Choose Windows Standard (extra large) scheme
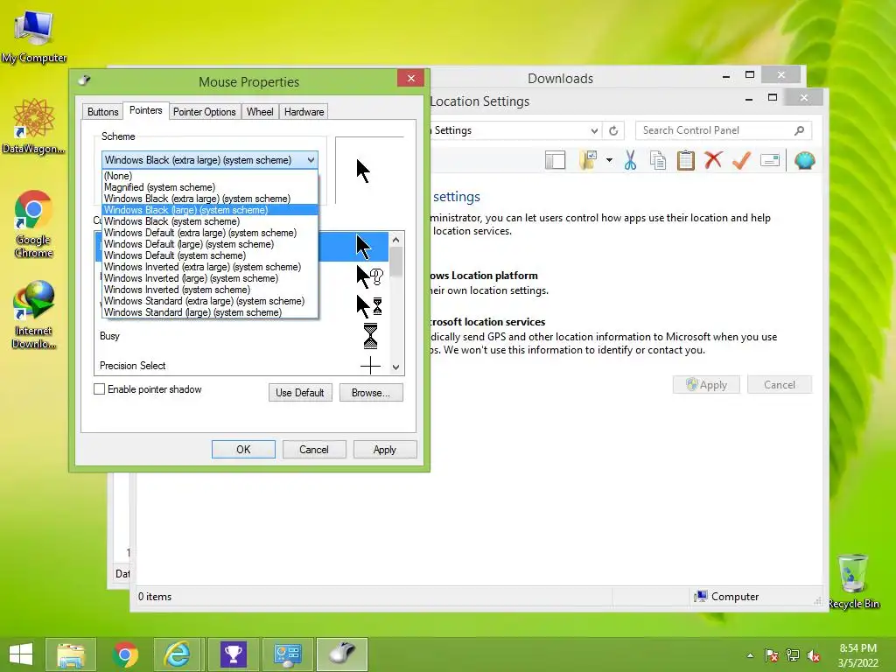This screenshot has width=896, height=672. (210, 301)
